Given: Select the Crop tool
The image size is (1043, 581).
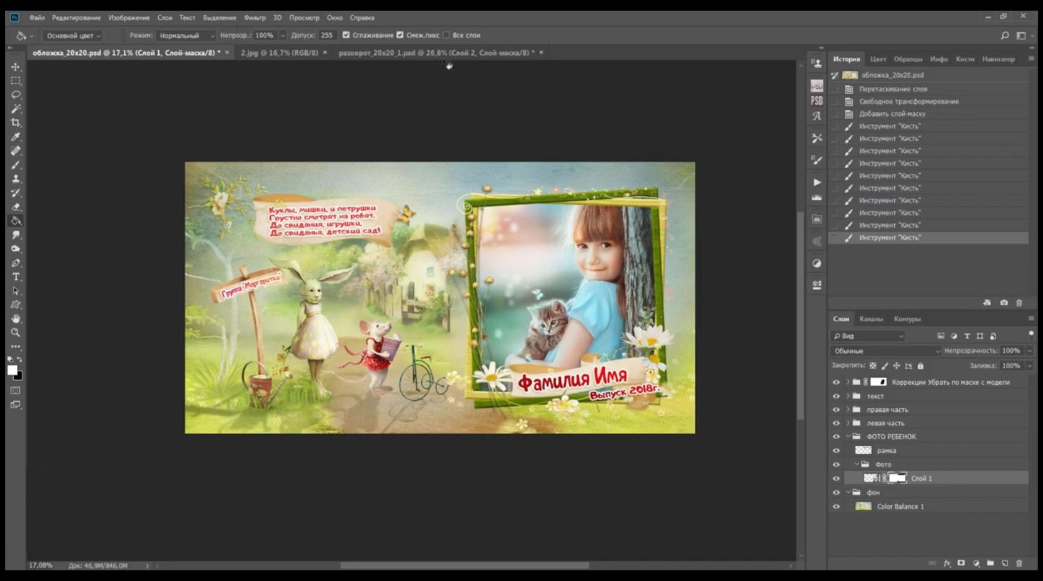Looking at the screenshot, I should click(x=16, y=123).
